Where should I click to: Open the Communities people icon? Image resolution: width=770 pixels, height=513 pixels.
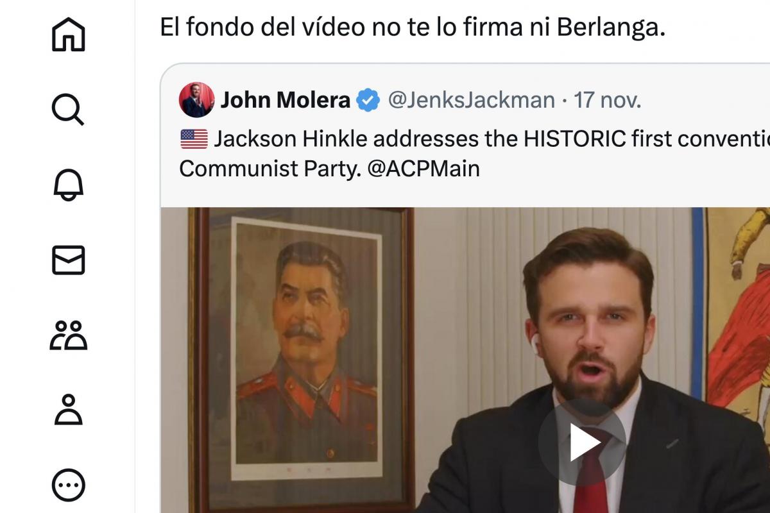point(68,335)
